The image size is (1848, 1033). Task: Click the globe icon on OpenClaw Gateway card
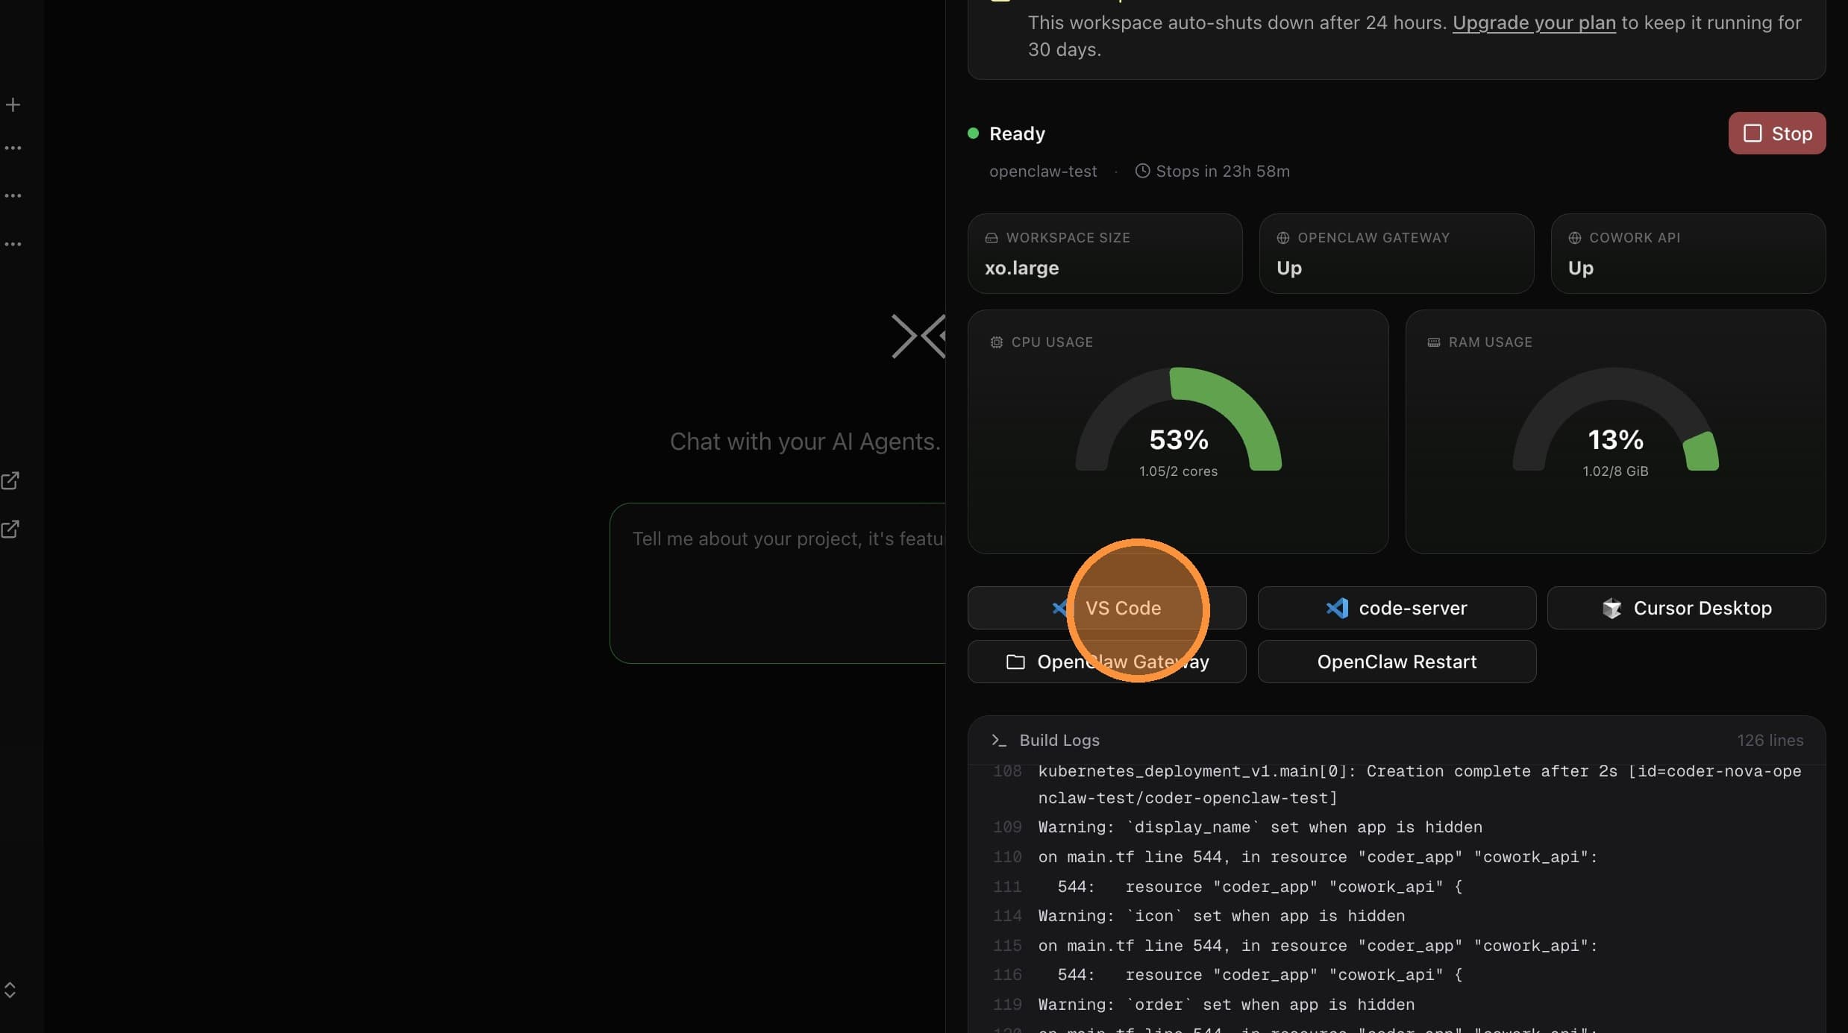click(x=1283, y=238)
